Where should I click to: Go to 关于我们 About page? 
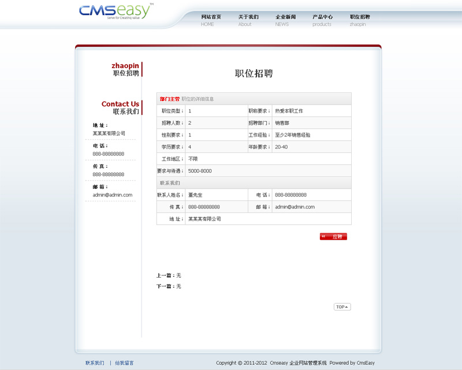248,20
